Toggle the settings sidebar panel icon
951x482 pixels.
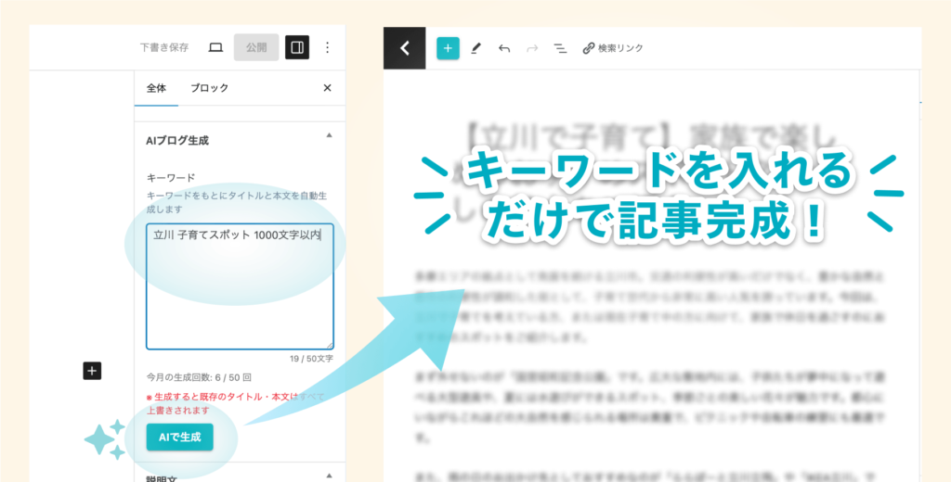pyautogui.click(x=296, y=47)
